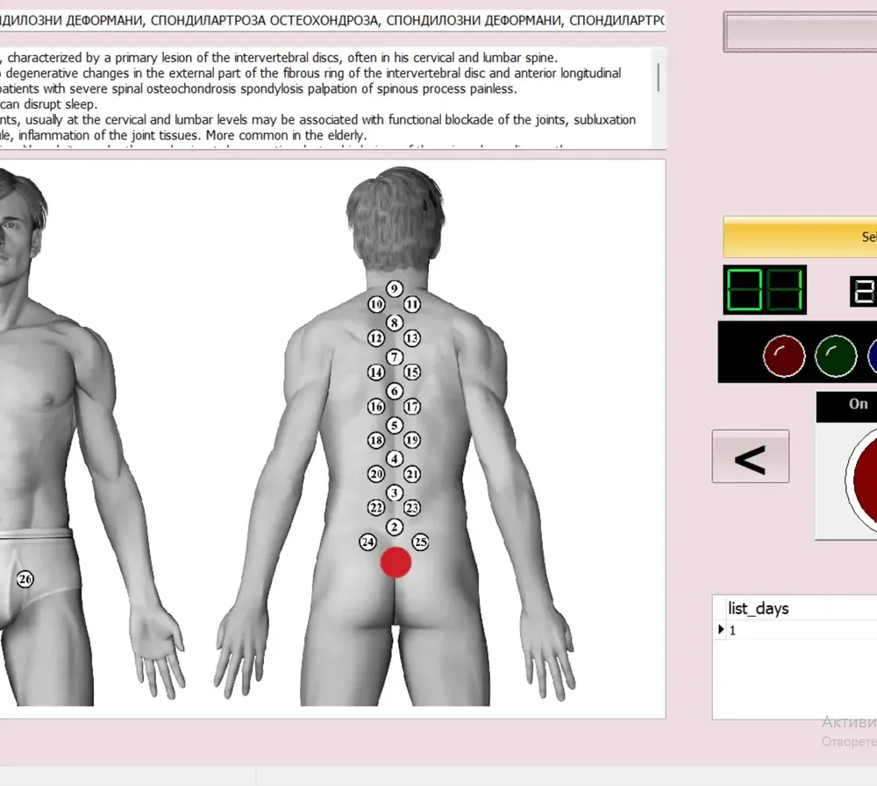Click the yellow Select button

800,237
